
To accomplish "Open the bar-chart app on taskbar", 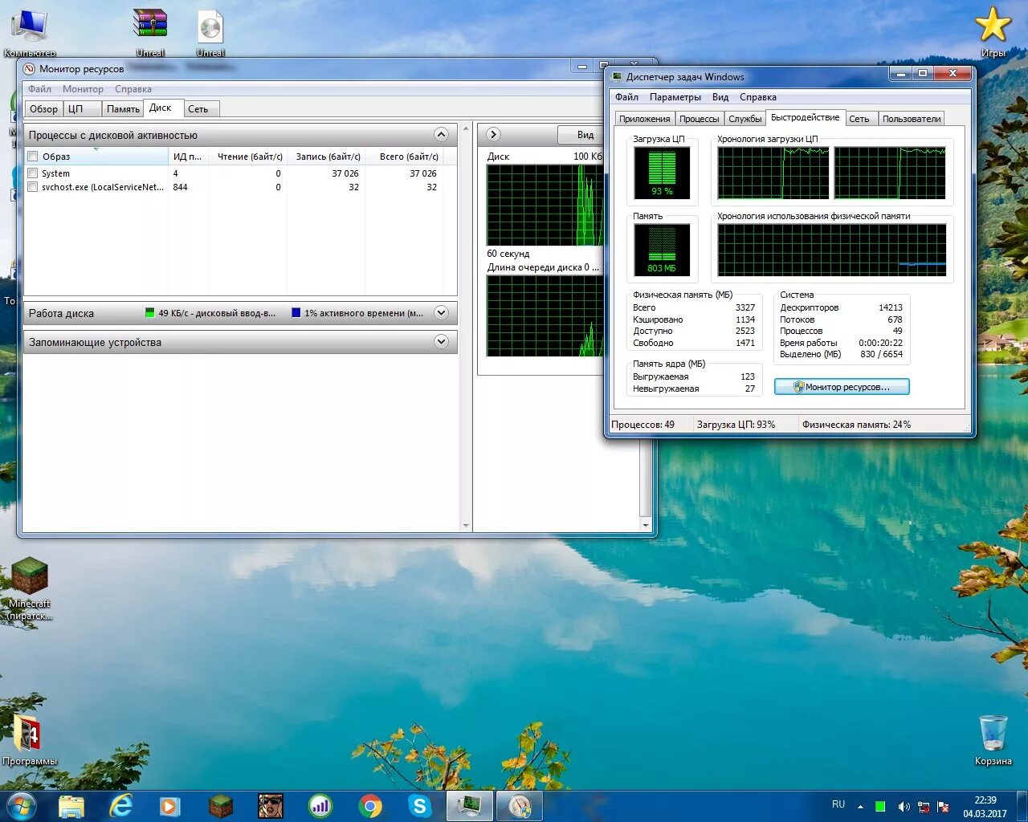I will click(x=320, y=806).
